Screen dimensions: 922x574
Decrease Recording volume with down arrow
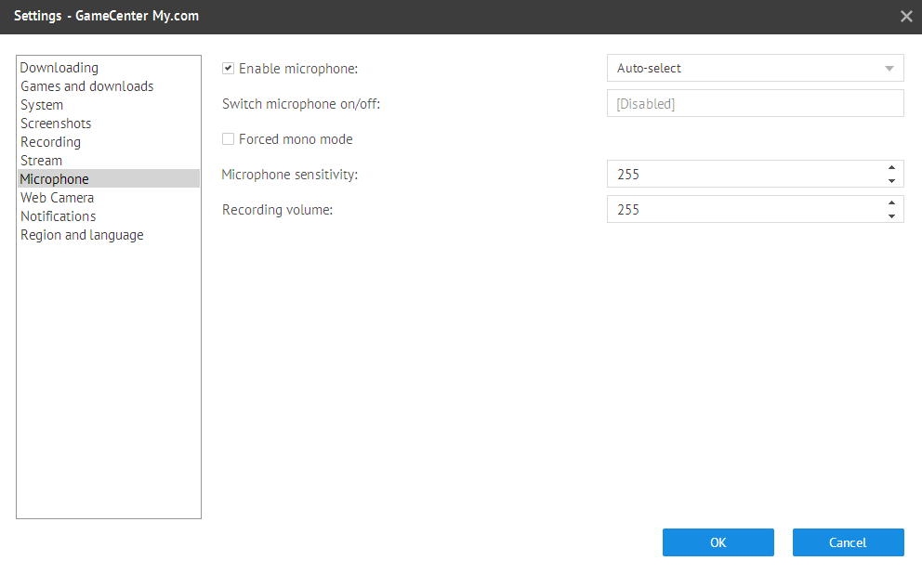(891, 216)
